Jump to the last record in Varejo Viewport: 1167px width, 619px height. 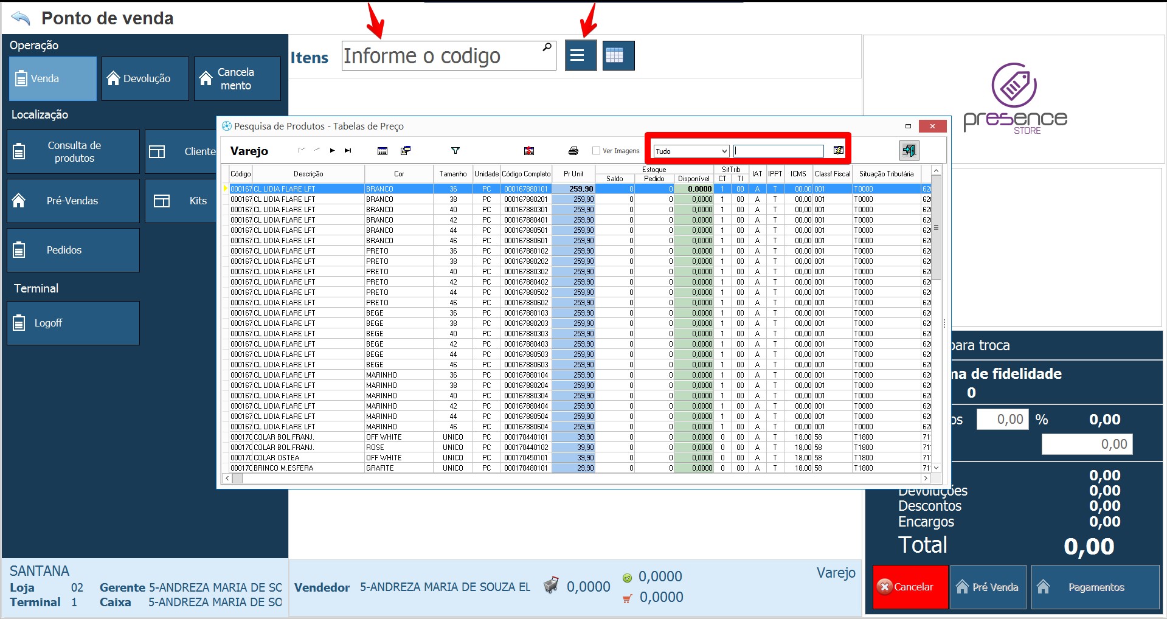coord(348,150)
